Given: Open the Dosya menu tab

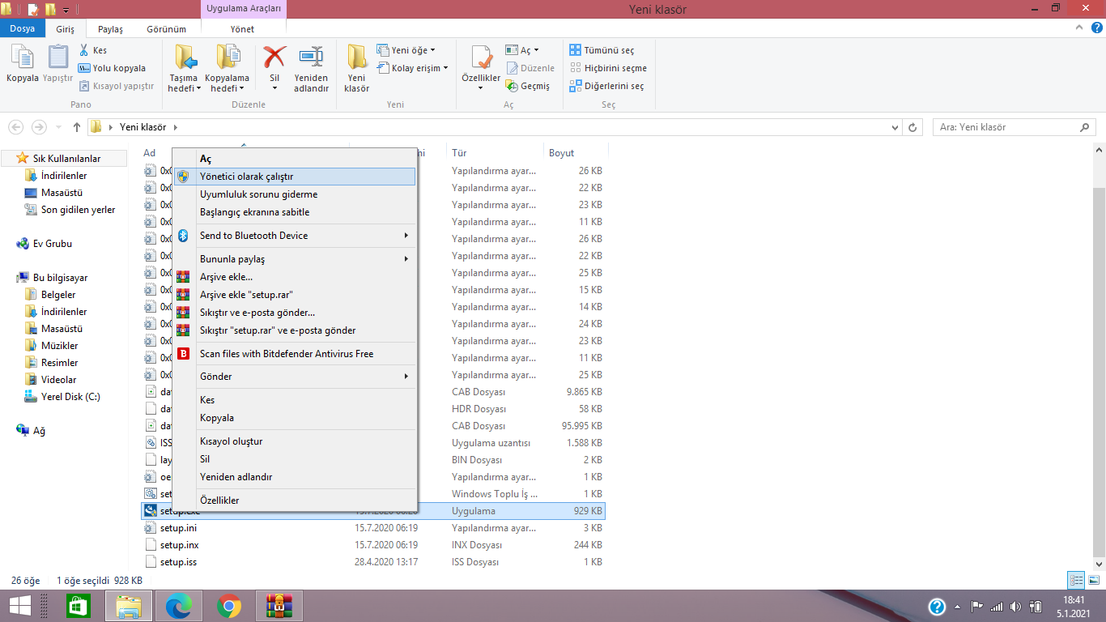Looking at the screenshot, I should (x=23, y=29).
